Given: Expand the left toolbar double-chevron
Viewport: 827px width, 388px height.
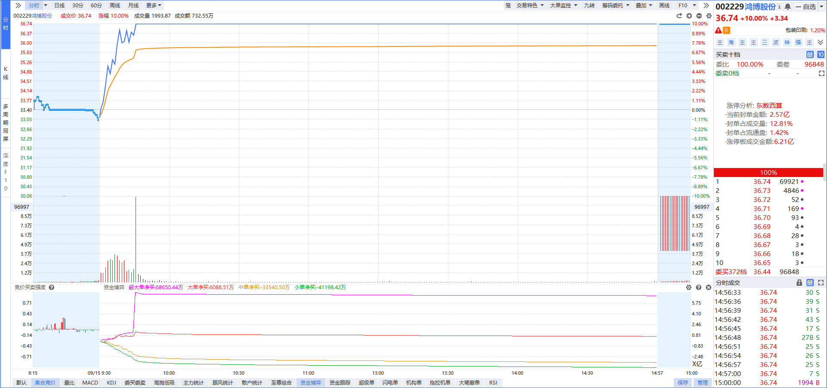Looking at the screenshot, I should [18, 6].
